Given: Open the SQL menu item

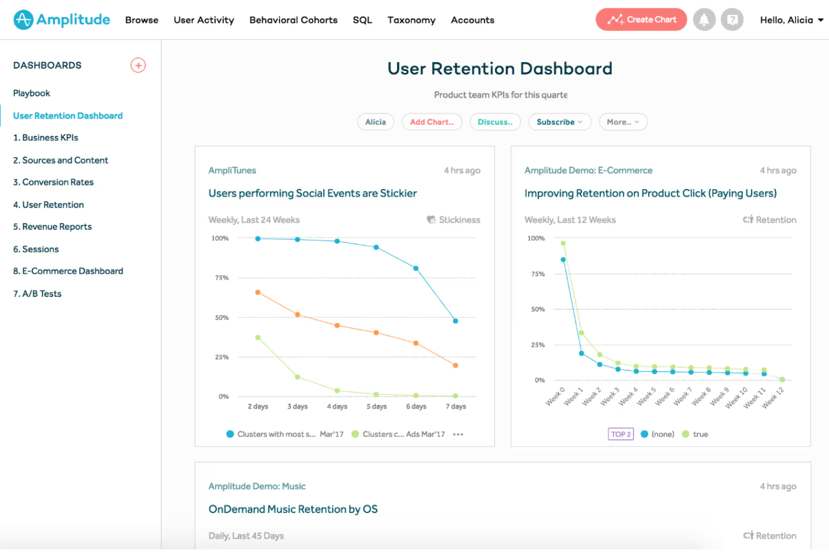Looking at the screenshot, I should point(362,20).
